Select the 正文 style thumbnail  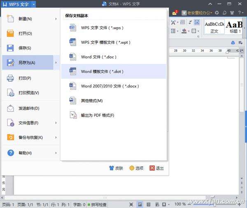tap(214, 27)
